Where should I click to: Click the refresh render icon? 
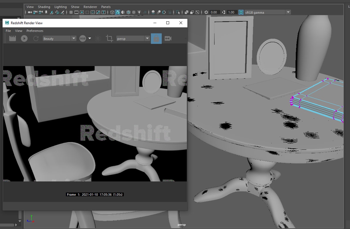click(x=36, y=38)
